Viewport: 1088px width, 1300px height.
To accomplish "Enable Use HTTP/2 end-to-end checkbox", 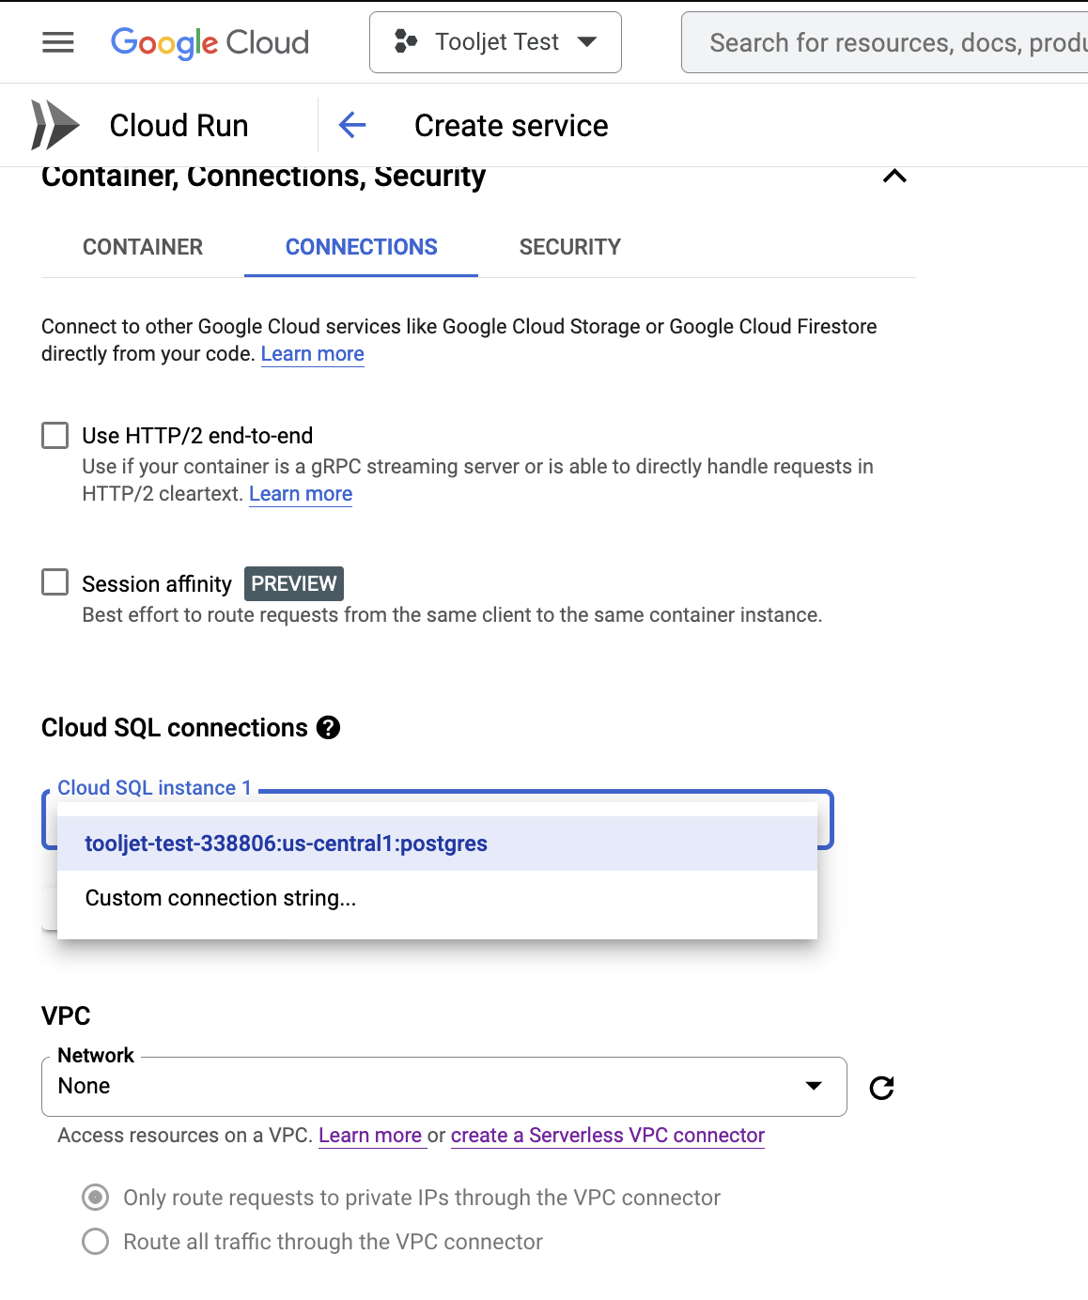I will coord(55,436).
